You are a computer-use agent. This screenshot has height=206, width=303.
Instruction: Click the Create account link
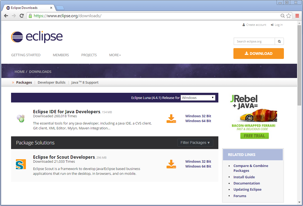coord(254,25)
